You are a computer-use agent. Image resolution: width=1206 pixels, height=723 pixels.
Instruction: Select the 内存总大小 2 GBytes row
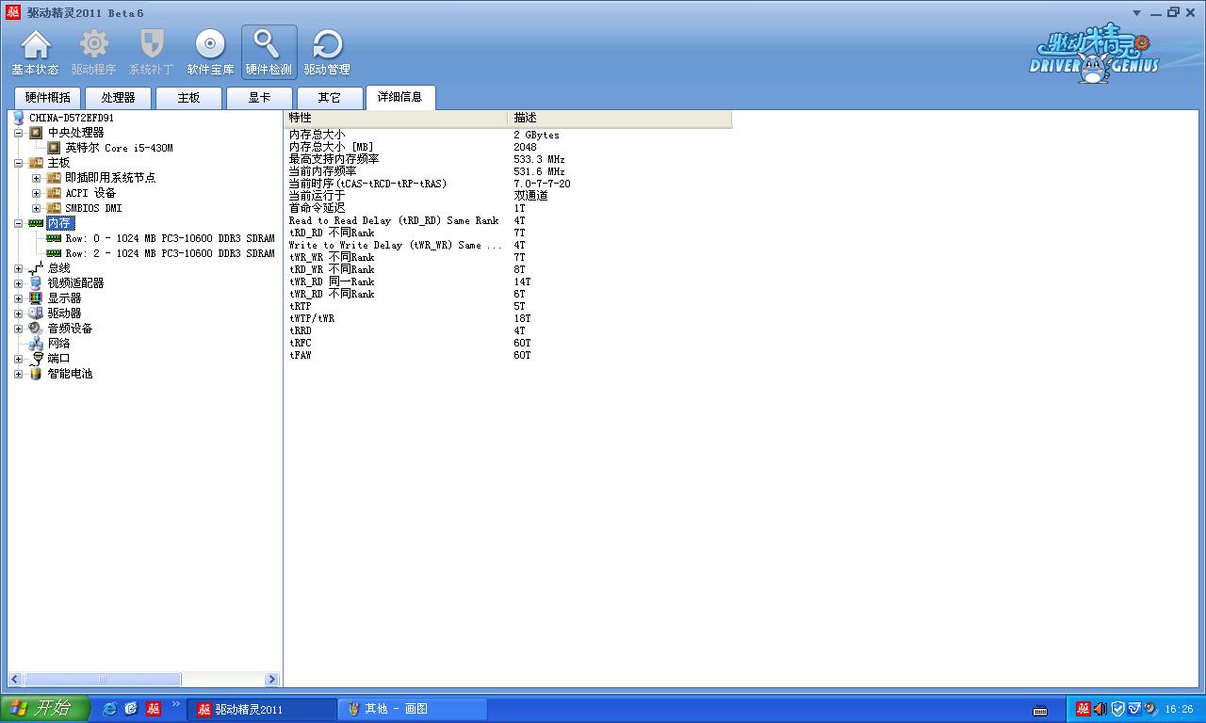click(x=509, y=136)
